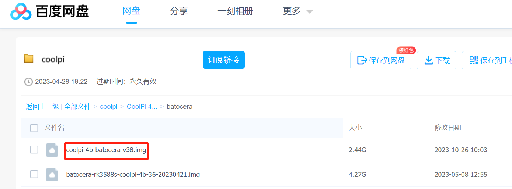Click the 2.44G size value
512x189 pixels.
pyautogui.click(x=358, y=150)
